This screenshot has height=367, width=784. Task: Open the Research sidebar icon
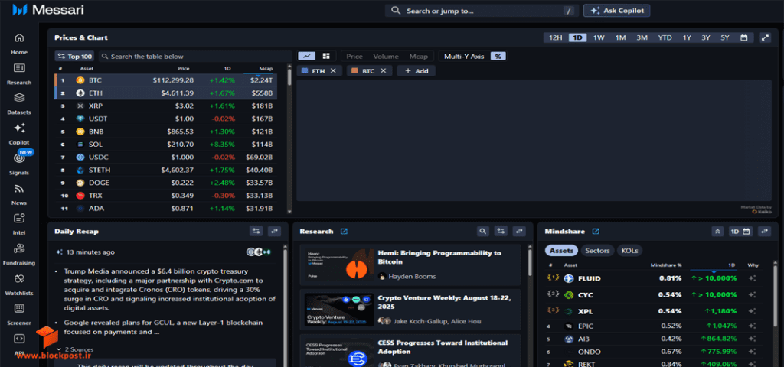pos(19,68)
